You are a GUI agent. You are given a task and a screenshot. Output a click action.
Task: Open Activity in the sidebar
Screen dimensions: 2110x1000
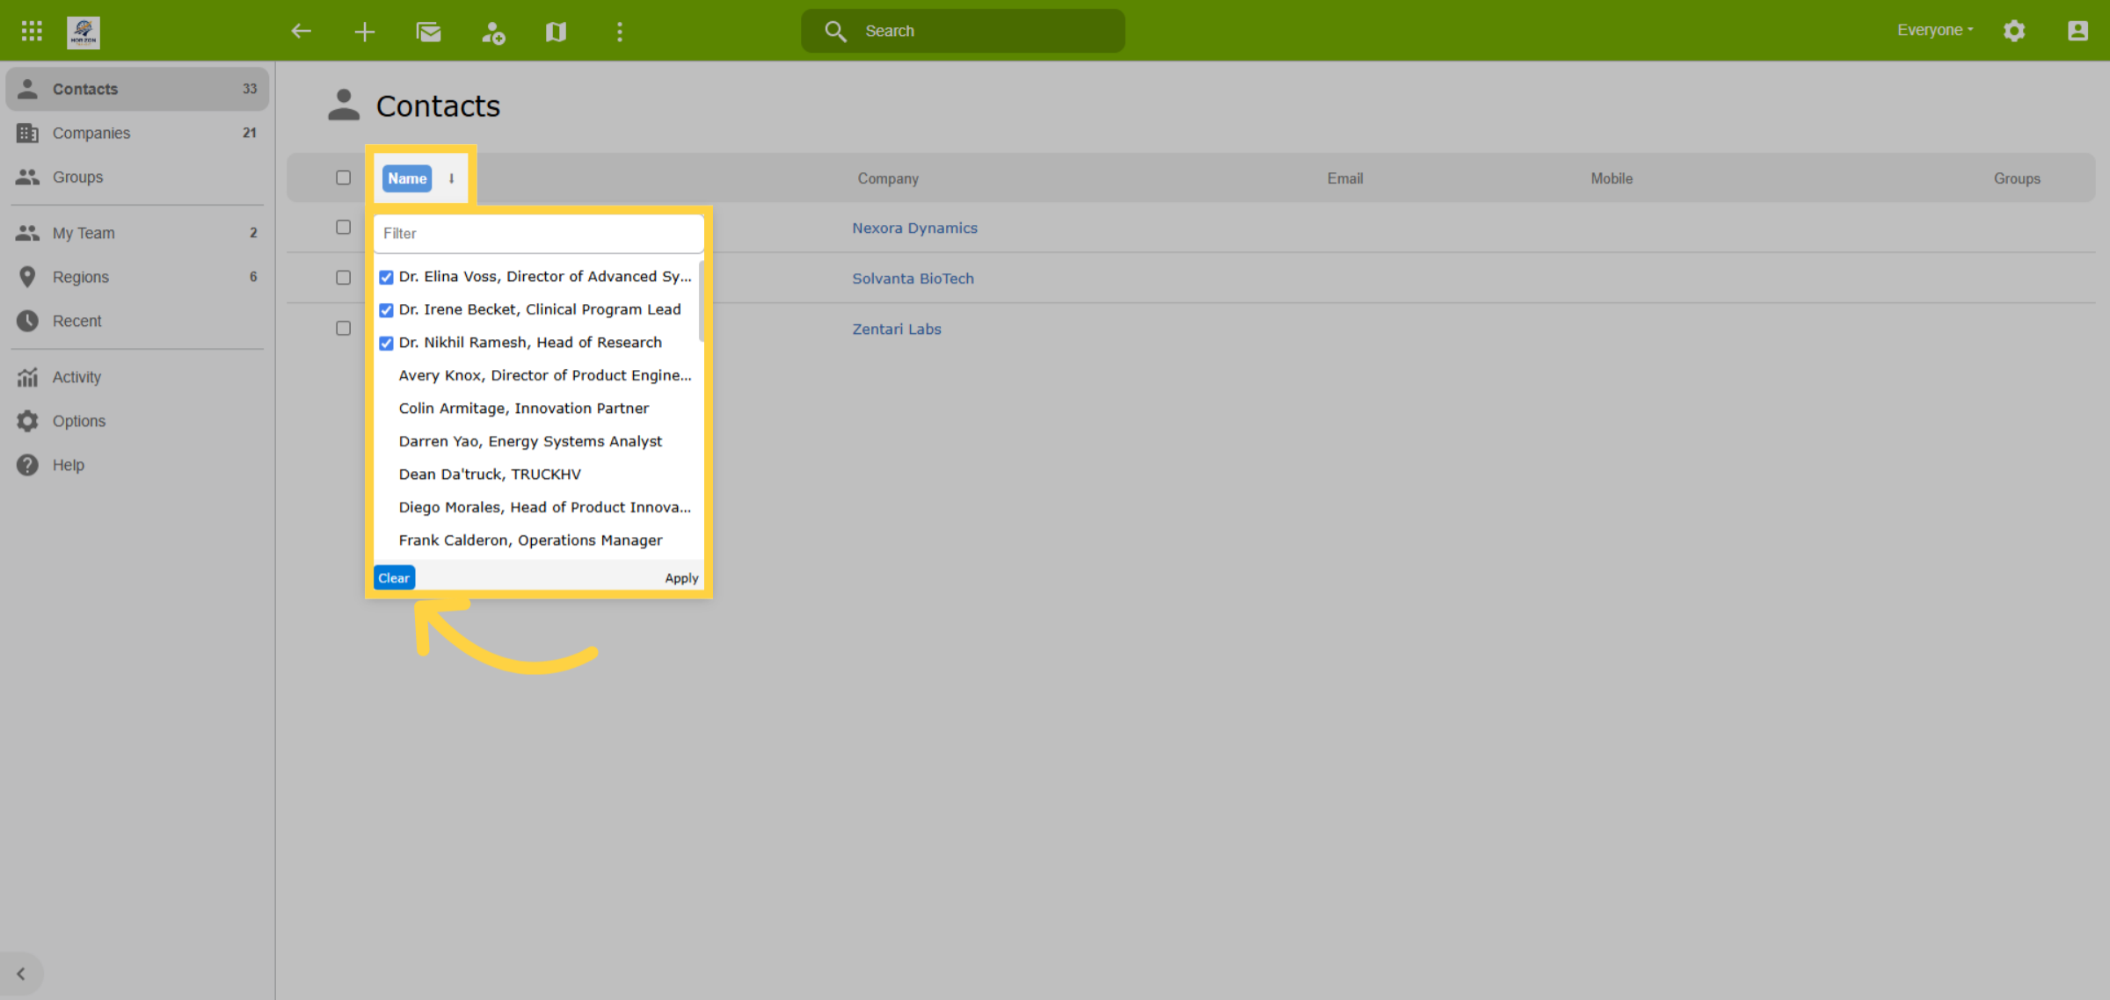click(x=137, y=377)
